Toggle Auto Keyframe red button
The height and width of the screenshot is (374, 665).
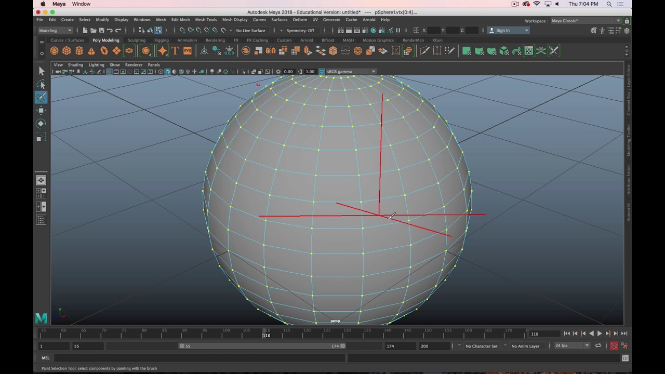pyautogui.click(x=614, y=346)
